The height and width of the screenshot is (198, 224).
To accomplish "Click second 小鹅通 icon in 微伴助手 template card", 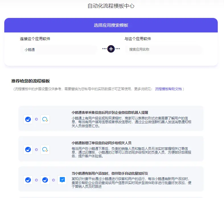I will click(x=45, y=180).
